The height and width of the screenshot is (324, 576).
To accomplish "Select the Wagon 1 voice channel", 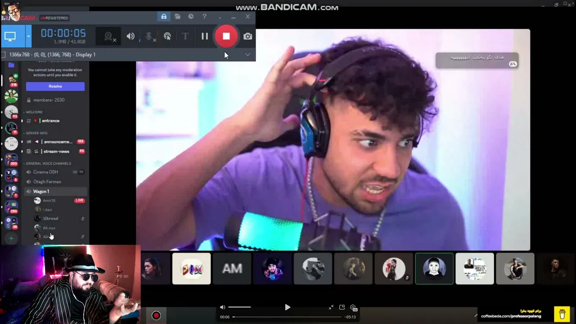I will coord(56,191).
